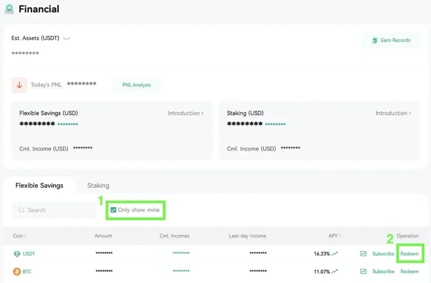This screenshot has width=431, height=283.
Task: Redeem USDT flexible savings
Action: click(409, 254)
